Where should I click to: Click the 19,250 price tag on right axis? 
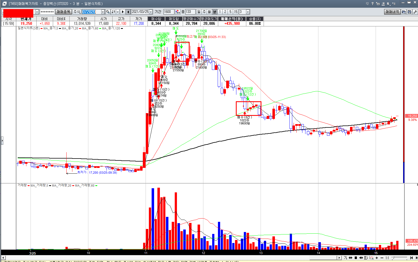pos(412,116)
